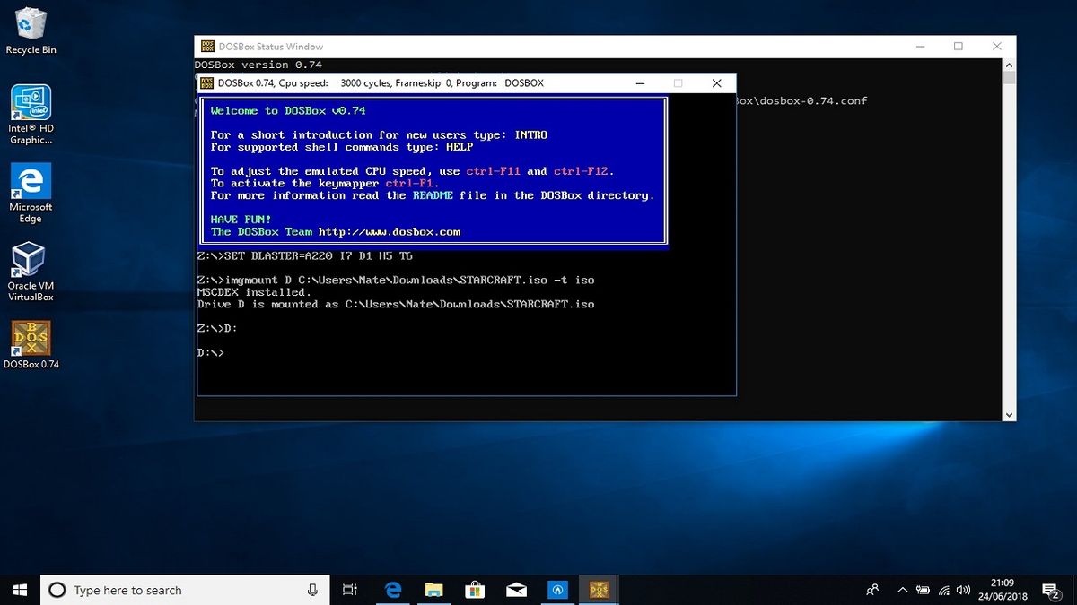The height and width of the screenshot is (605, 1077).
Task: Open File Explorer from the taskbar
Action: 434,589
